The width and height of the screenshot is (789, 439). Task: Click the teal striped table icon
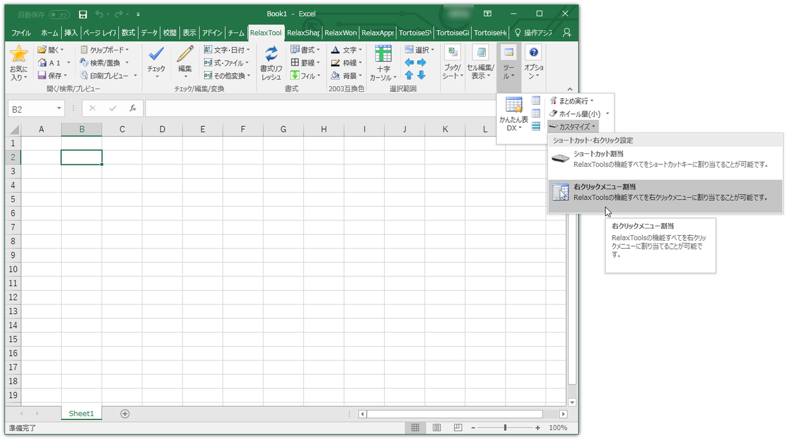click(536, 126)
